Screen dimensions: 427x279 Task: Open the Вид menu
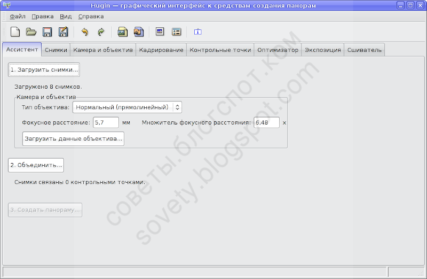(x=66, y=17)
